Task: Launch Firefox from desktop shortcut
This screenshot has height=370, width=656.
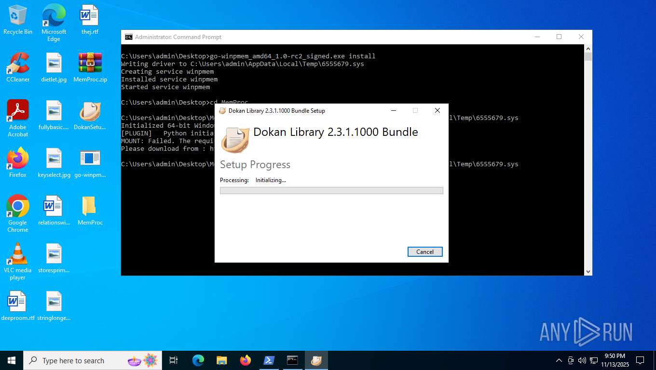Action: pyautogui.click(x=18, y=163)
